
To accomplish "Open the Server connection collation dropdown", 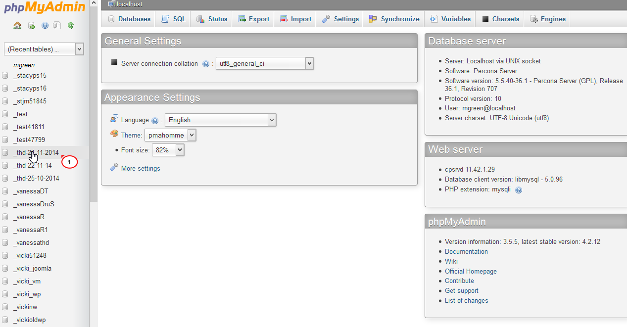I will 265,63.
